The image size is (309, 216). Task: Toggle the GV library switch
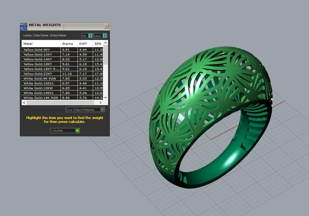[x=87, y=36]
